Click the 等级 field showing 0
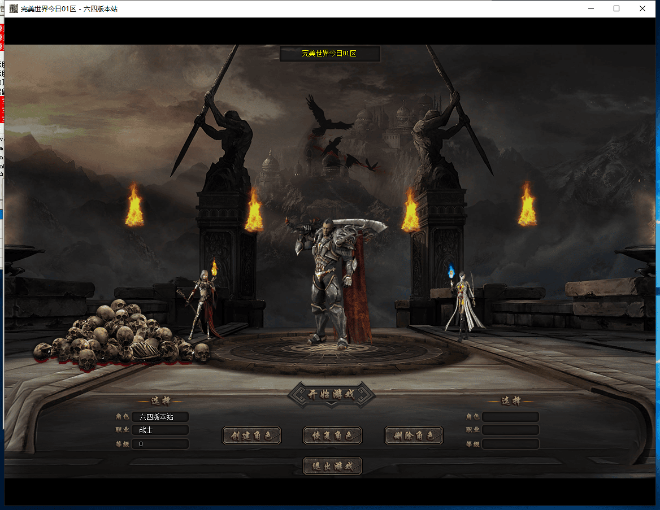The width and height of the screenshot is (660, 510). pos(160,444)
